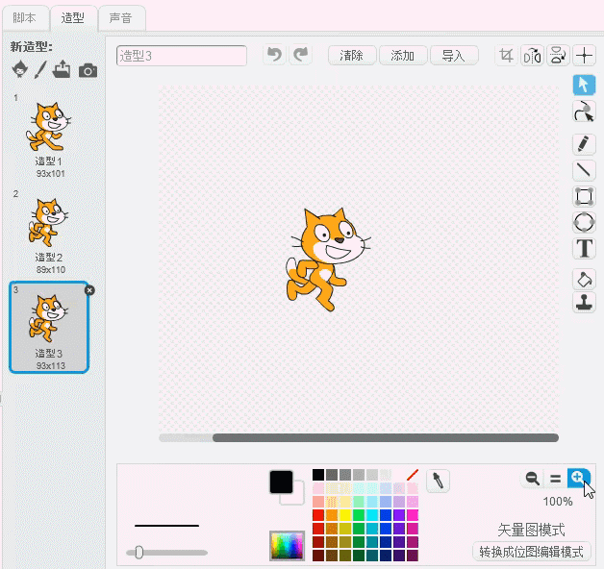The height and width of the screenshot is (569, 604).
Task: Reset zoom with the equals button
Action: pos(555,479)
